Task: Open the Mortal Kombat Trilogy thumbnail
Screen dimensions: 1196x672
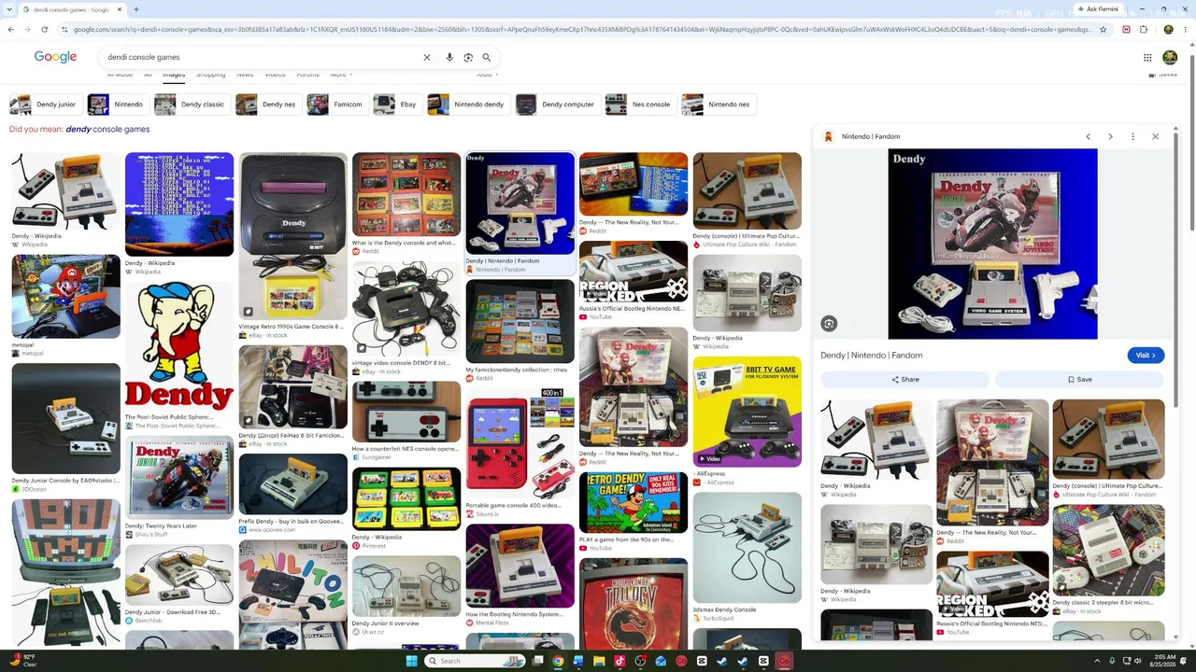Action: pos(634,603)
